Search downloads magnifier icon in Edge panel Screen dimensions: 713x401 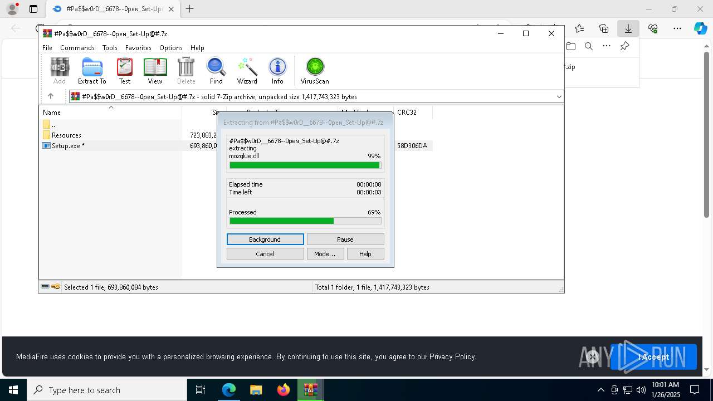click(589, 46)
